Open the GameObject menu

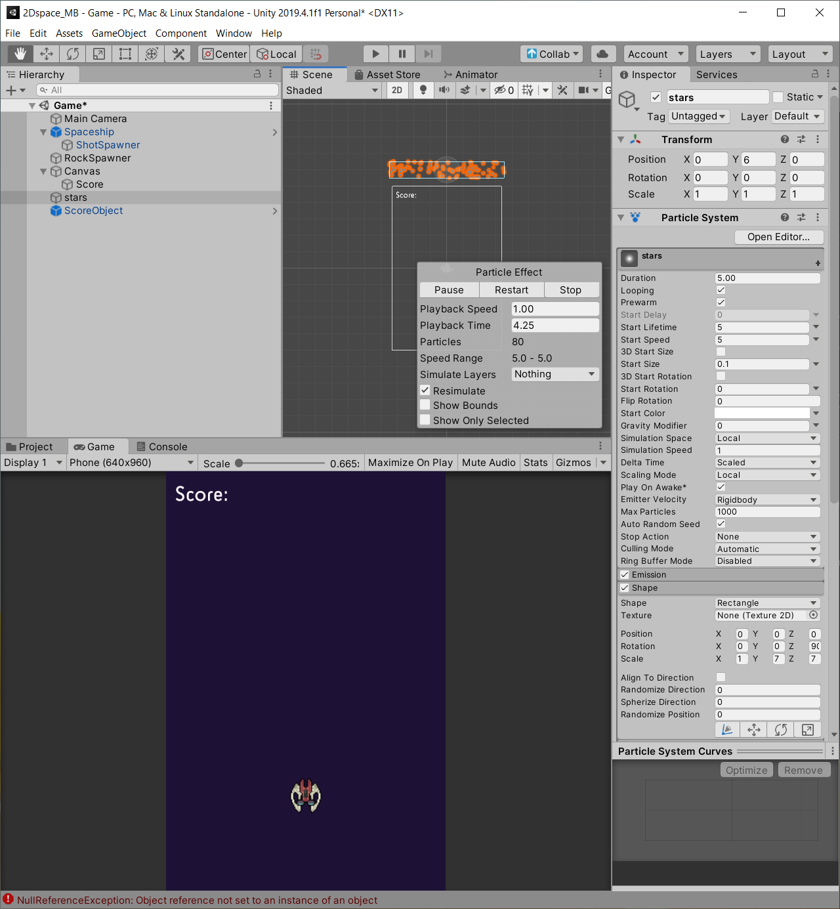pos(119,33)
